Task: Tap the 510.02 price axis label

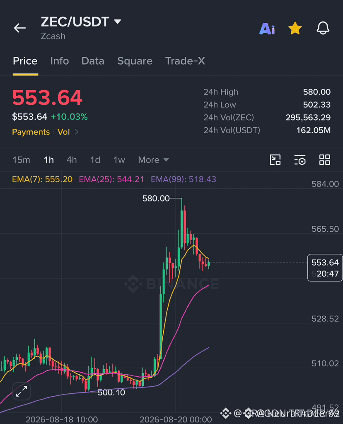Action: point(325,363)
